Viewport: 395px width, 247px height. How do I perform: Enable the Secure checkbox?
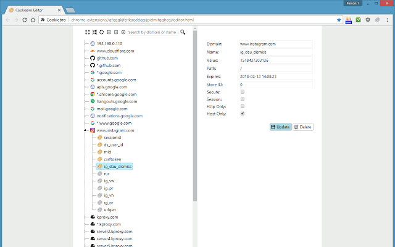pyautogui.click(x=243, y=91)
